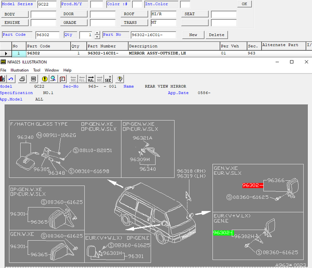This screenshot has width=312, height=268.
Task: Open the Tool menu
Action: pyautogui.click(x=37, y=70)
